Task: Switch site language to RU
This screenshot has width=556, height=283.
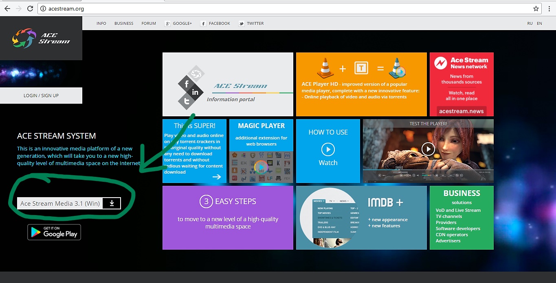Action: tap(530, 24)
